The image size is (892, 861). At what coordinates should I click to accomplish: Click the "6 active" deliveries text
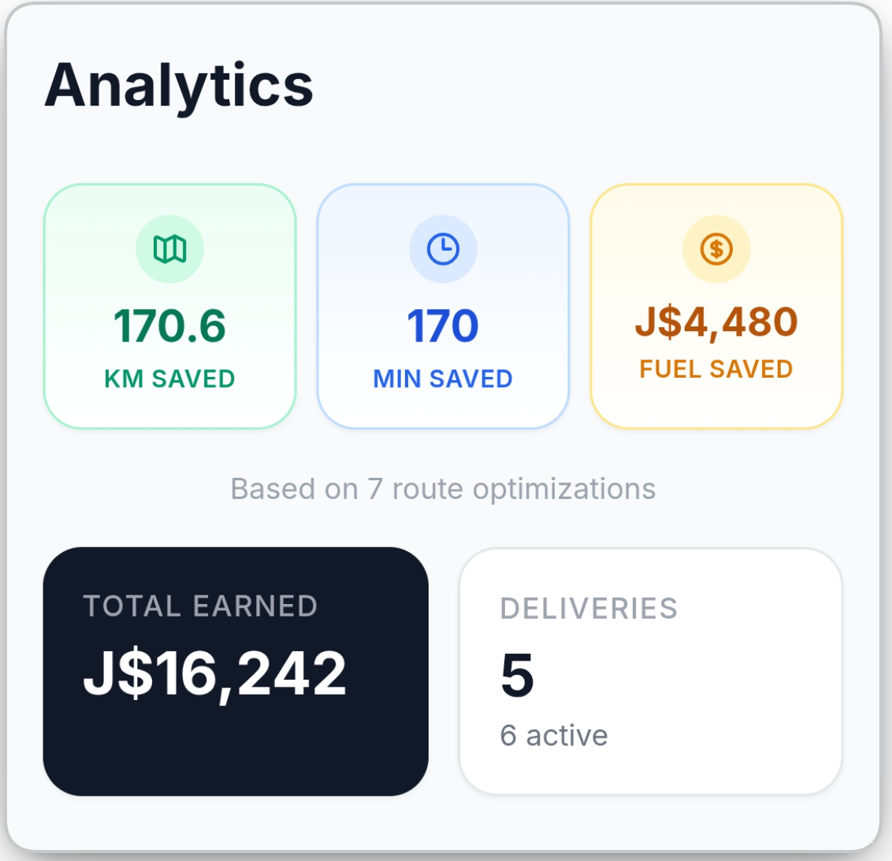553,736
